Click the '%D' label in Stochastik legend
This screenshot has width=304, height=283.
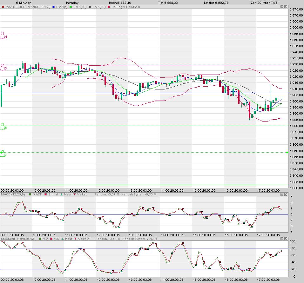[x=45, y=239]
